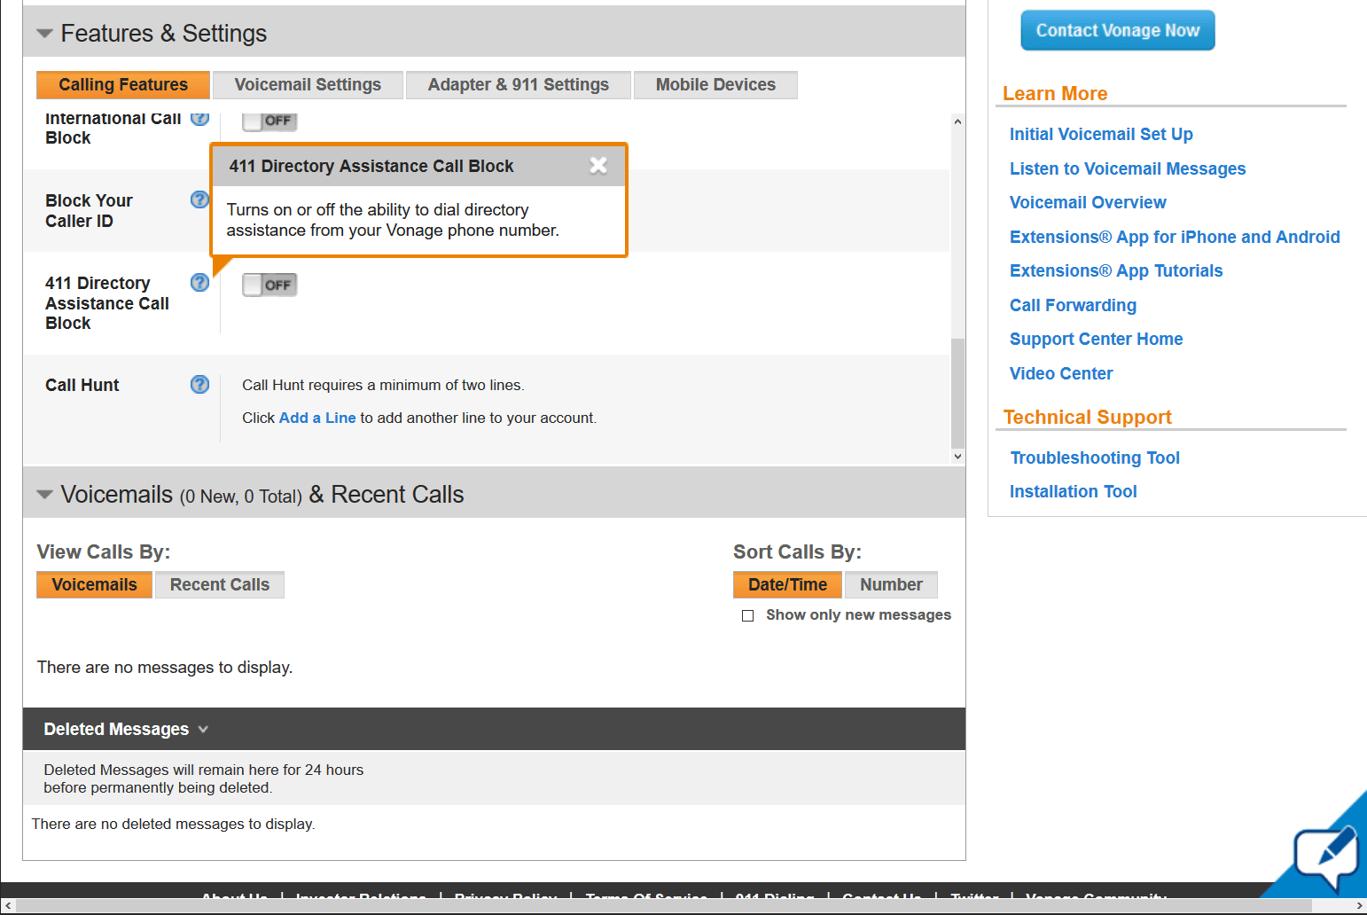
Task: Open the Troubleshooting Tool link
Action: pos(1095,457)
